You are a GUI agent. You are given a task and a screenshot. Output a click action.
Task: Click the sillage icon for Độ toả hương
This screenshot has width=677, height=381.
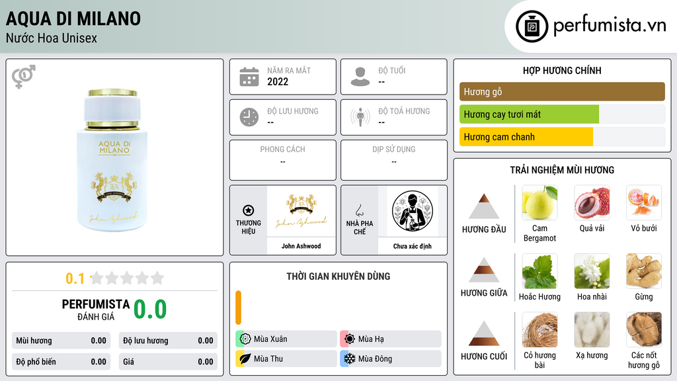tap(360, 117)
